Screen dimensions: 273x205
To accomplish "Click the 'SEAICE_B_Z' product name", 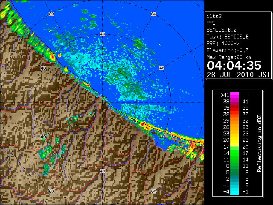I will [x=221, y=30].
